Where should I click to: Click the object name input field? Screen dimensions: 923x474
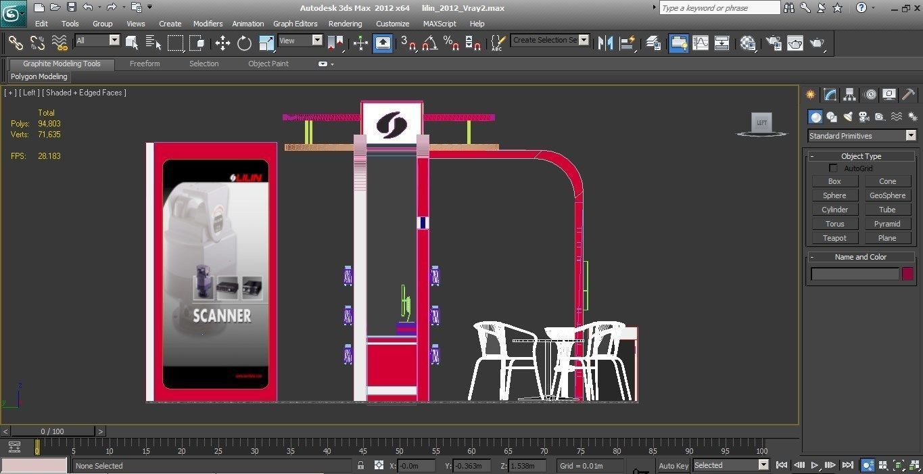click(x=855, y=274)
